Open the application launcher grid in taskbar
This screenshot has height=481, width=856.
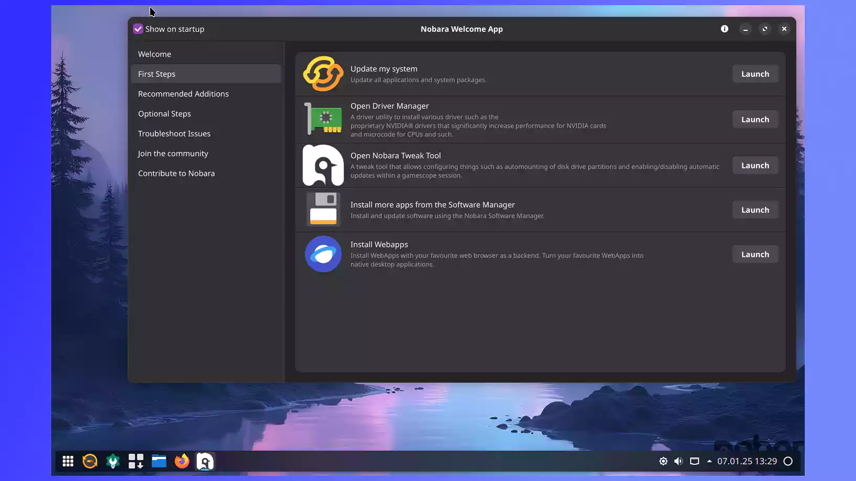[x=68, y=461]
